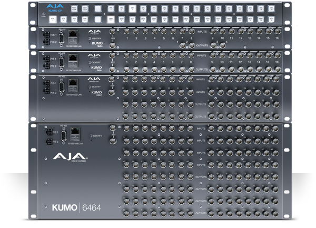Viewport: 316px width, 228px height.
Task: Click input 16 BNC connector on KUMO 1604
Action: pos(278,32)
